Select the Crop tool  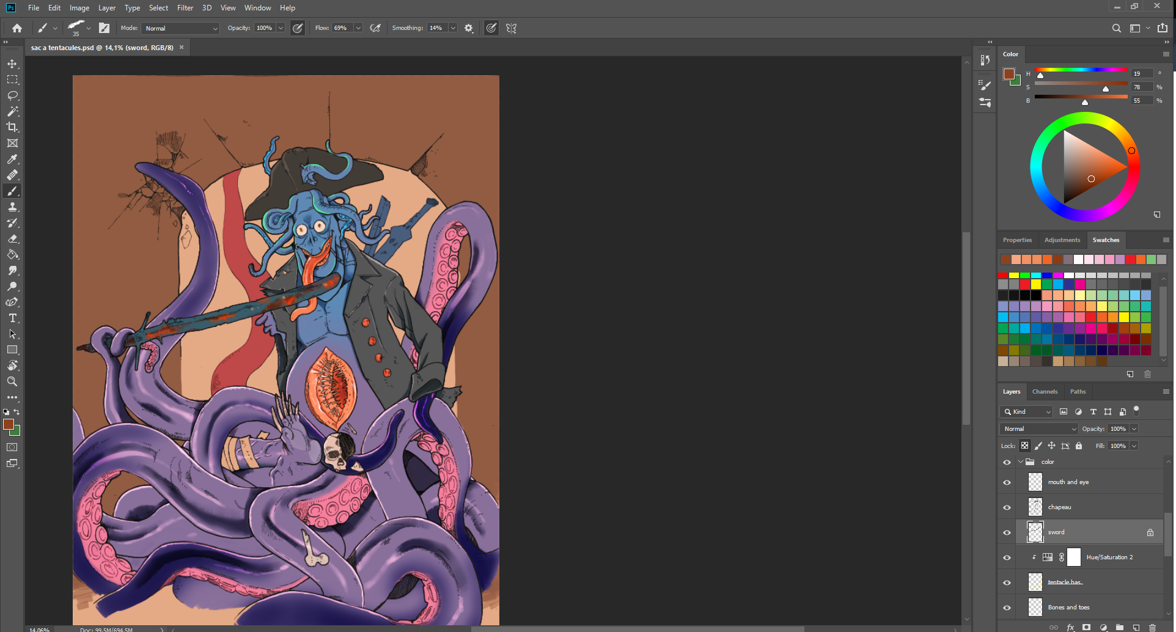tap(12, 127)
